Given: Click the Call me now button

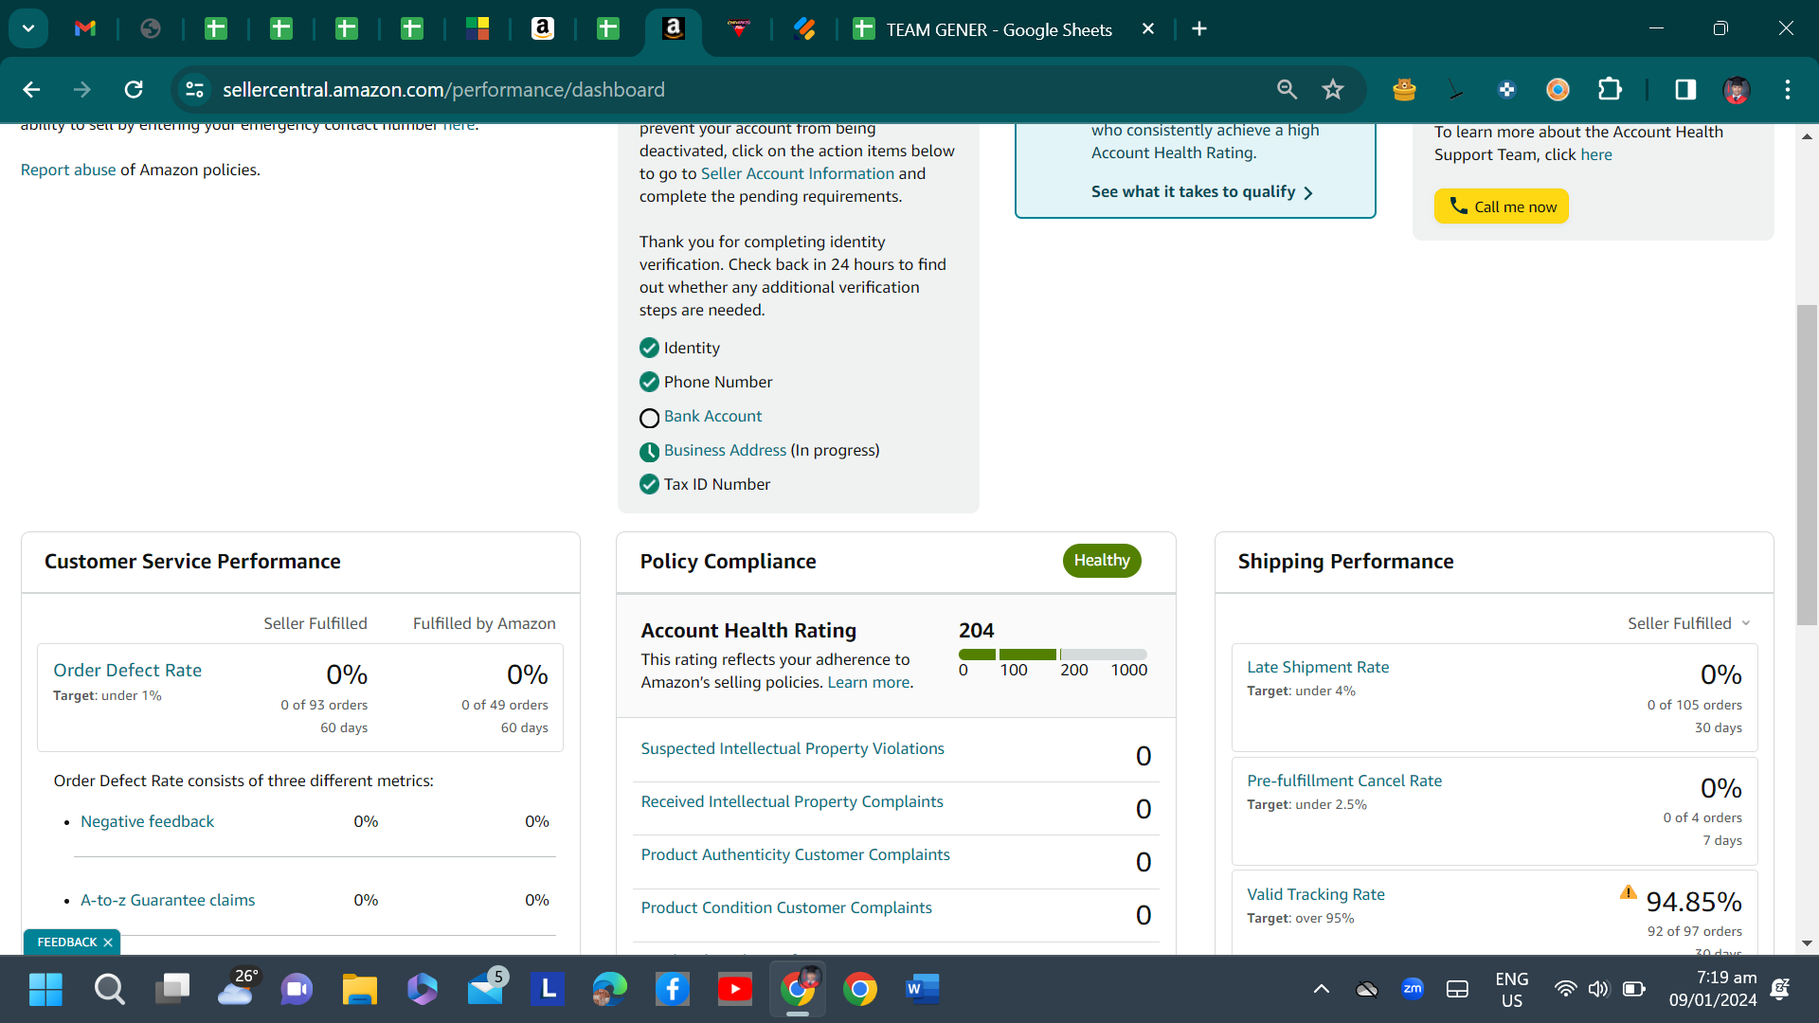Looking at the screenshot, I should [x=1502, y=206].
